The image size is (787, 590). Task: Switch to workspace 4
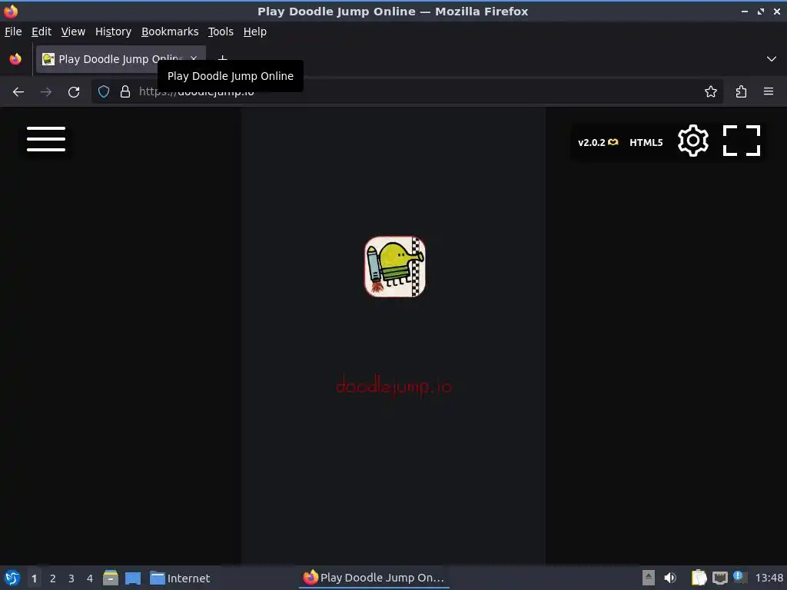[x=90, y=578]
